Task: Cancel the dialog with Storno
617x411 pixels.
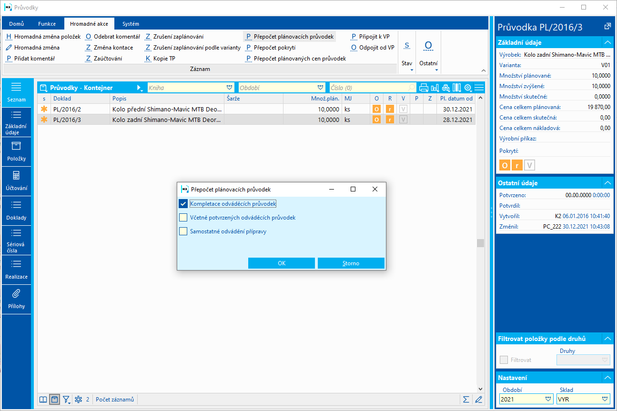Action: pos(351,263)
